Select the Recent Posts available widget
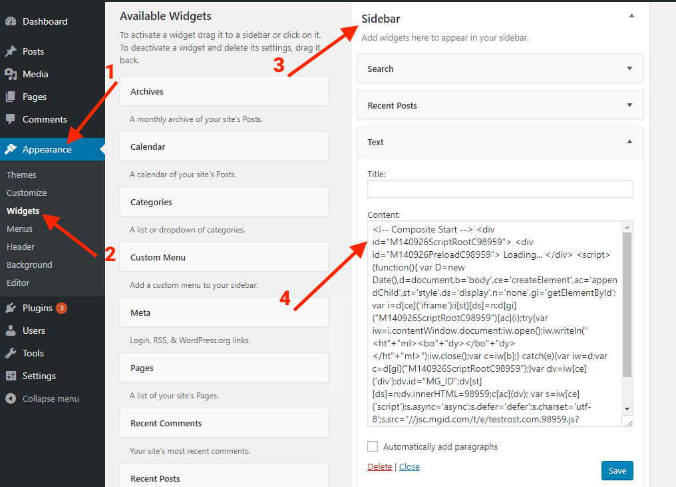 [224, 476]
